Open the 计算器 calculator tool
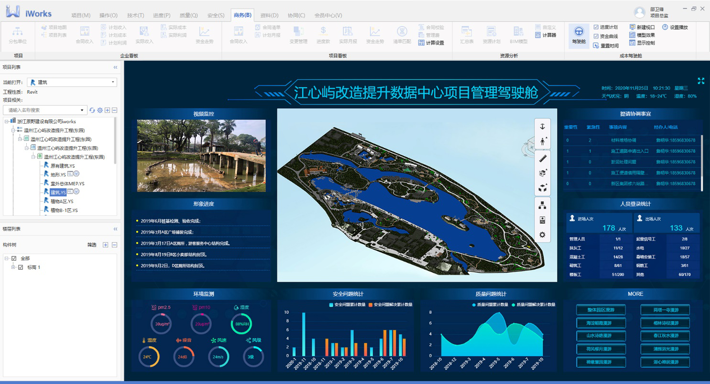Screen dimensions: 710x384 (546, 35)
